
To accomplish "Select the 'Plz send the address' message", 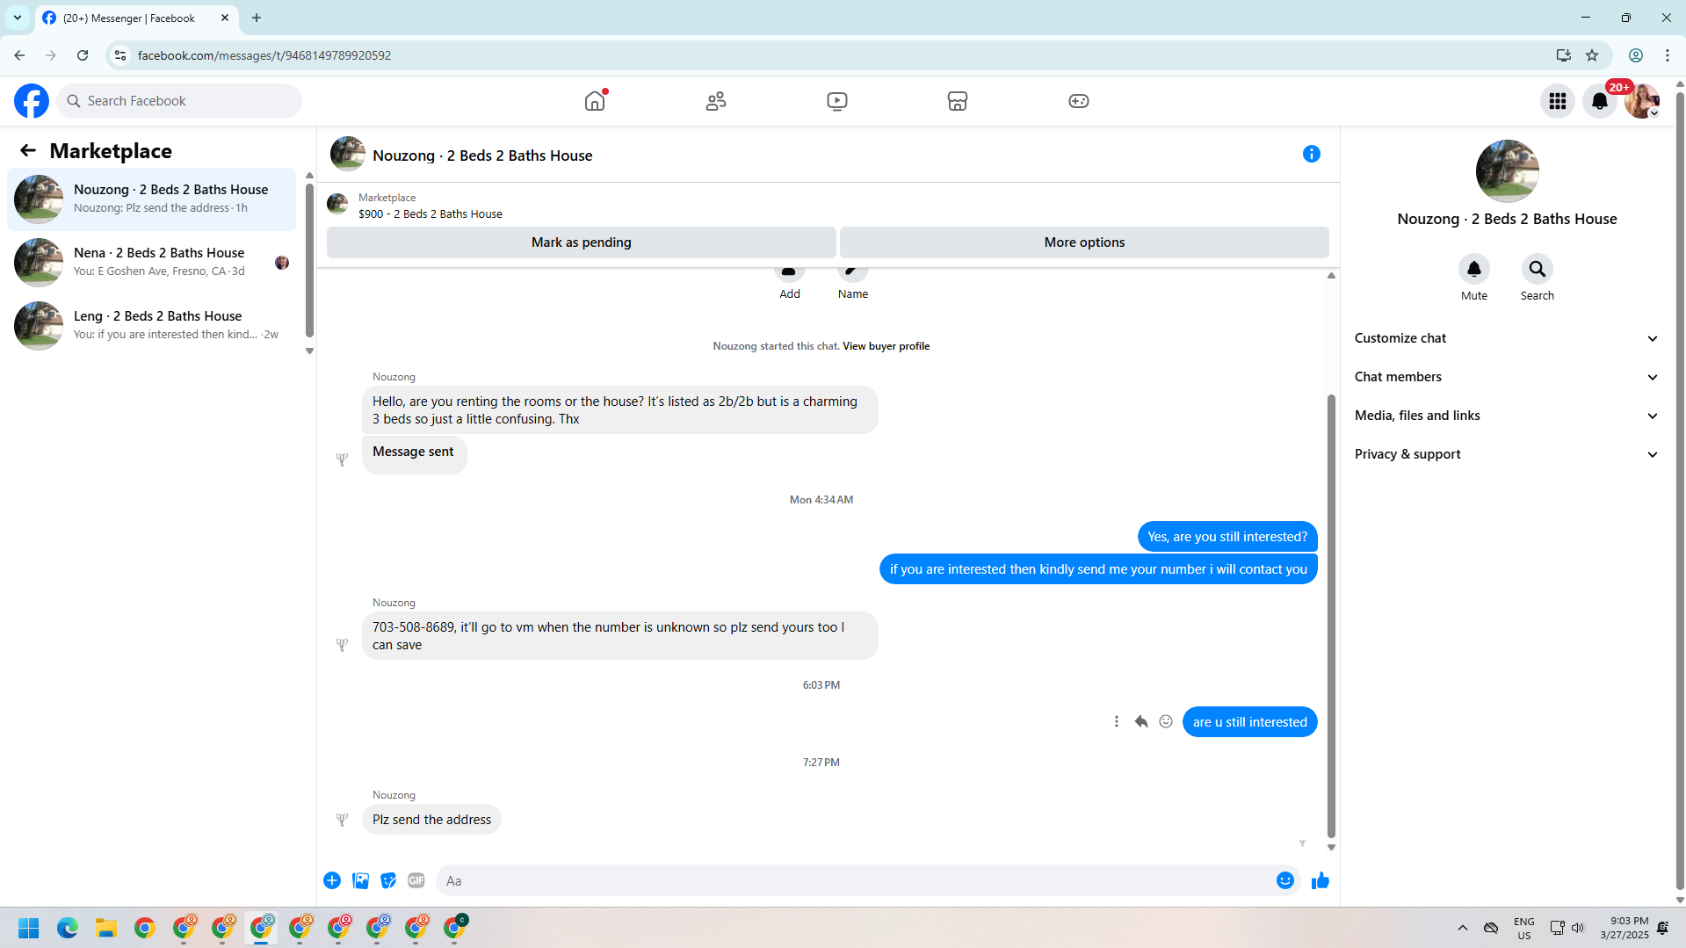I will click(x=431, y=820).
